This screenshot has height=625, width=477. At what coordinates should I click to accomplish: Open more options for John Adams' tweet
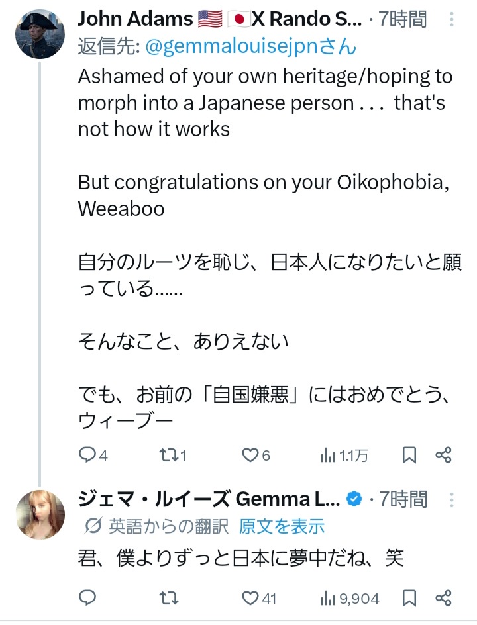click(x=453, y=21)
